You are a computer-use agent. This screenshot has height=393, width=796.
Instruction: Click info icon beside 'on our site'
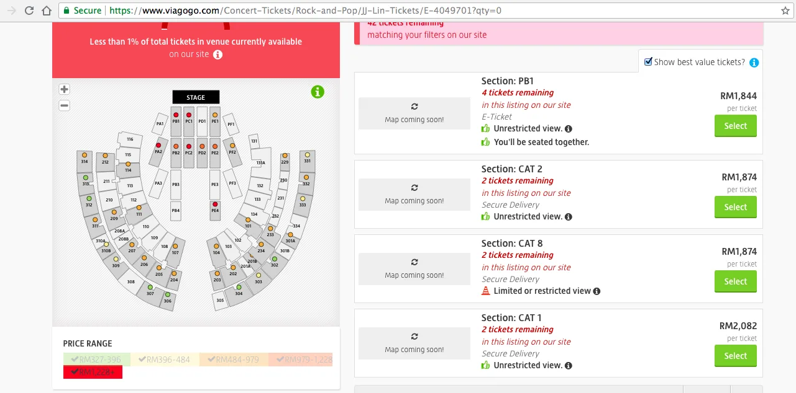217,55
